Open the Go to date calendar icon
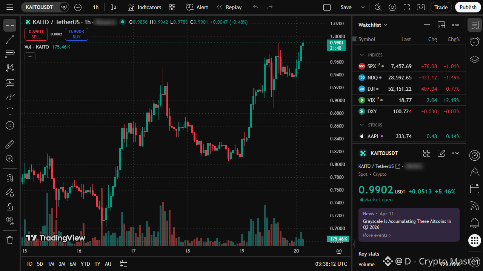Image resolution: width=483 pixels, height=271 pixels. click(124, 264)
